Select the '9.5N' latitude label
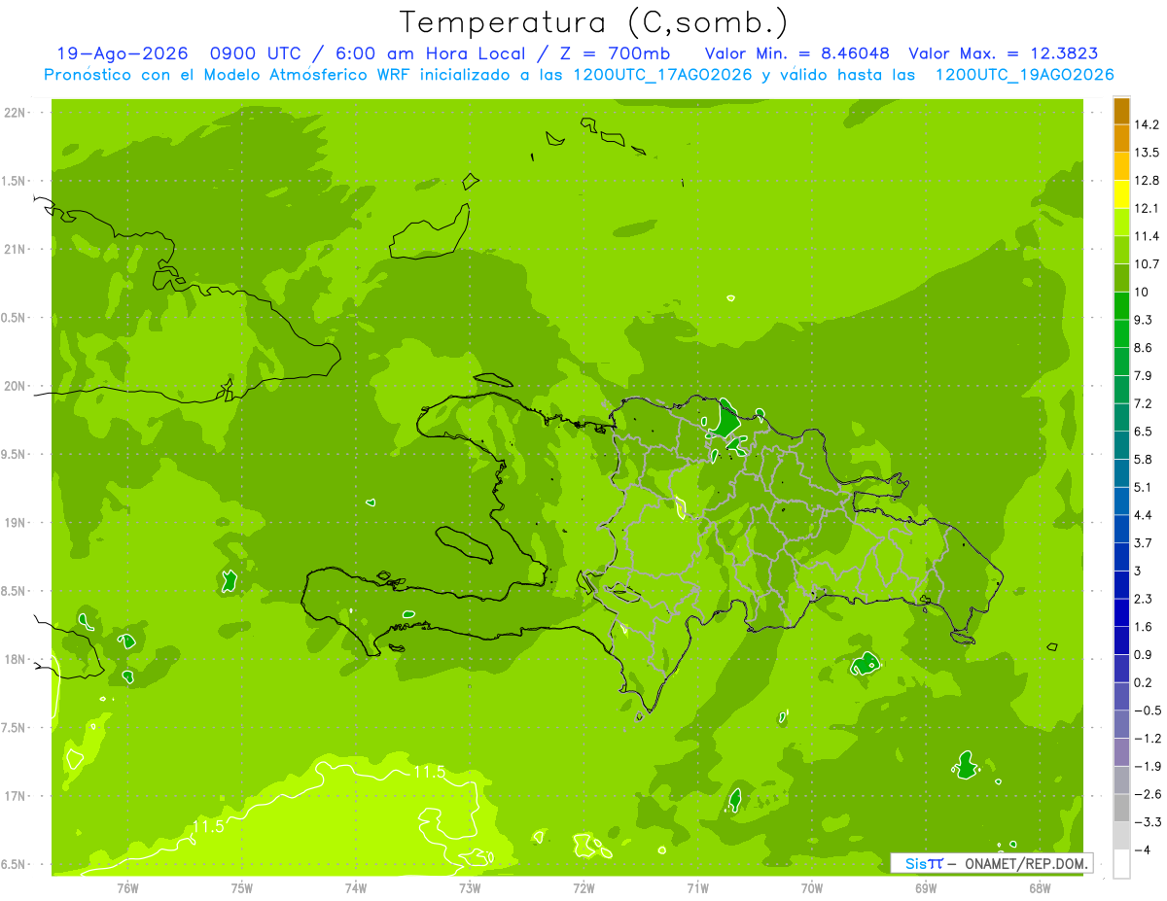1167x901 pixels. point(15,454)
